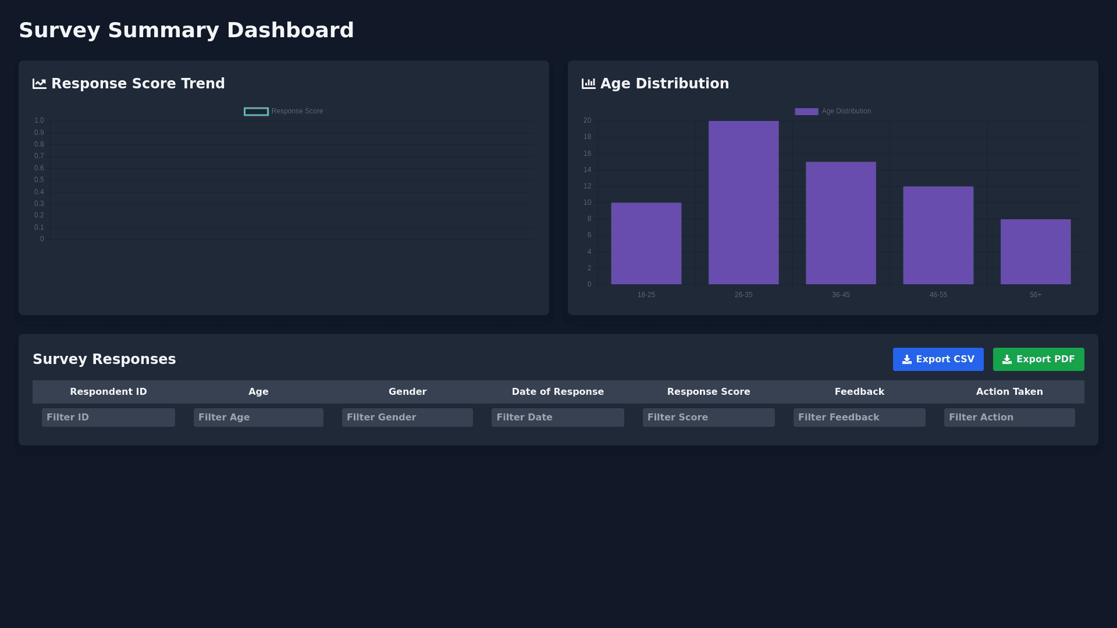Click the Filter Age input field

tap(258, 417)
